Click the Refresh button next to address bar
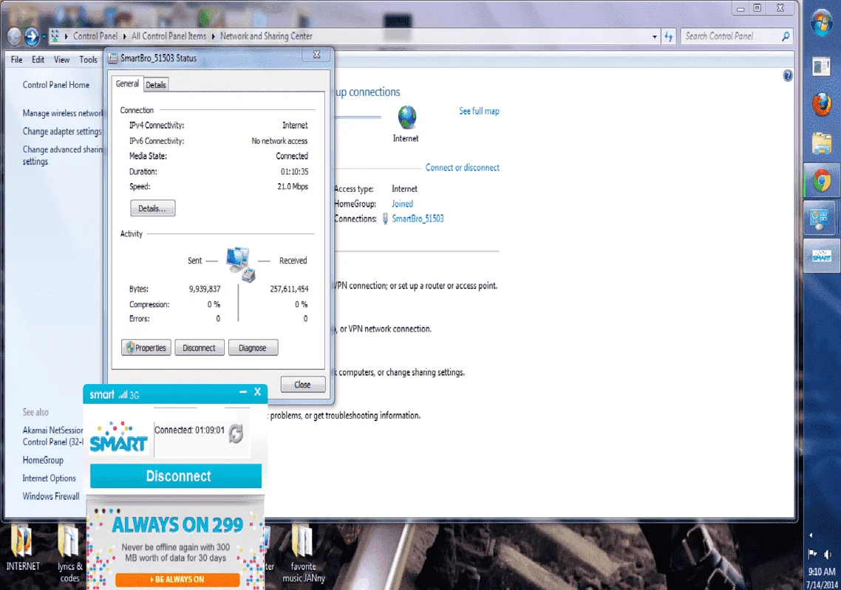Viewport: 841px width, 590px height. [x=668, y=36]
